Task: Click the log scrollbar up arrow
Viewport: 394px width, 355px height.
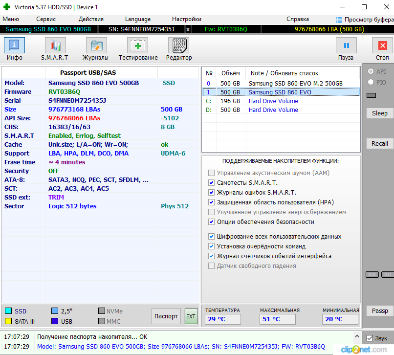Action: [x=357, y=336]
